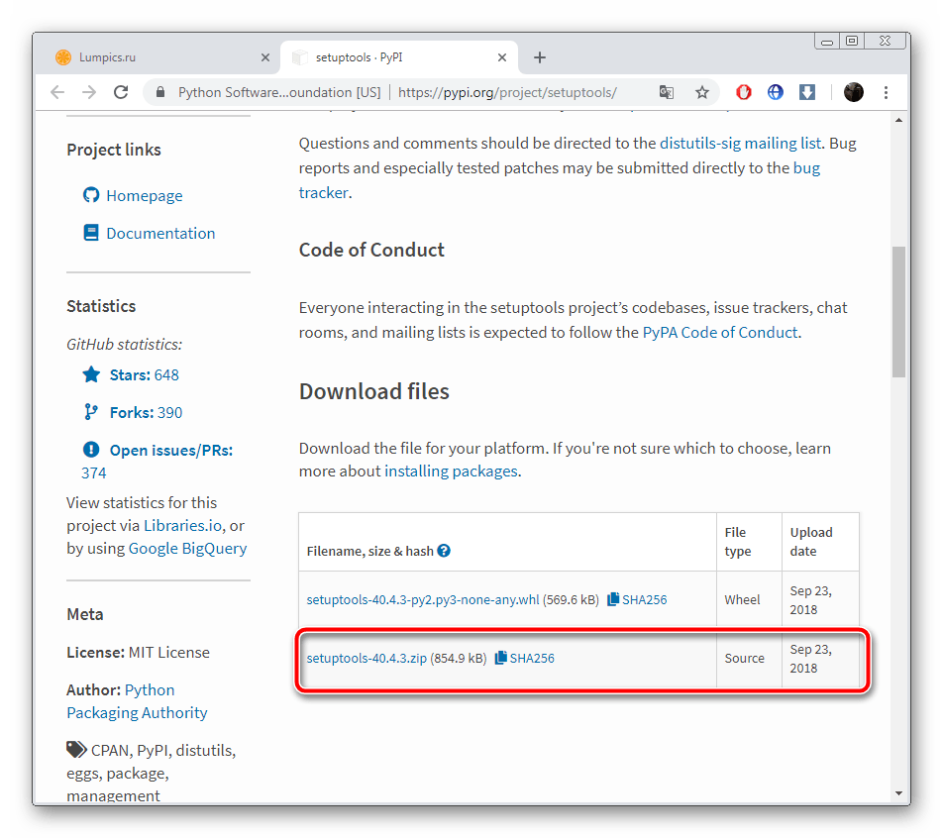Open the Documentation link in sidebar
The width and height of the screenshot is (943, 838).
[160, 234]
